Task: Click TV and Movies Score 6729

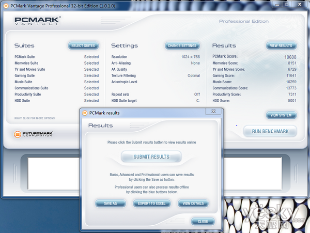Action: tap(292, 69)
